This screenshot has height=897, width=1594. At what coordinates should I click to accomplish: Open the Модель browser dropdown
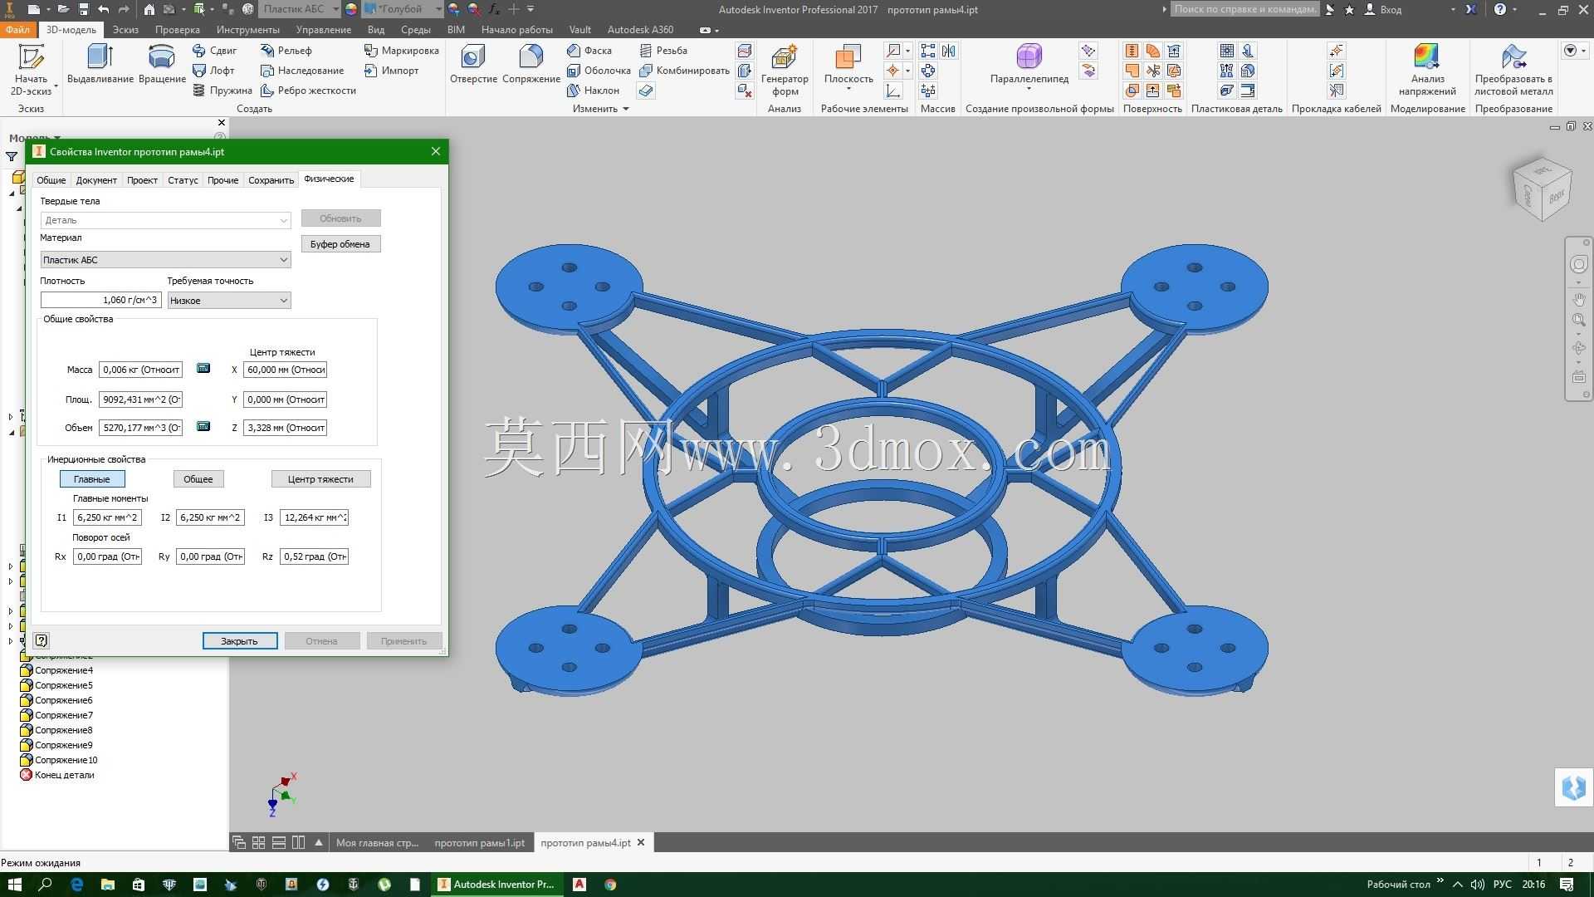(x=35, y=138)
